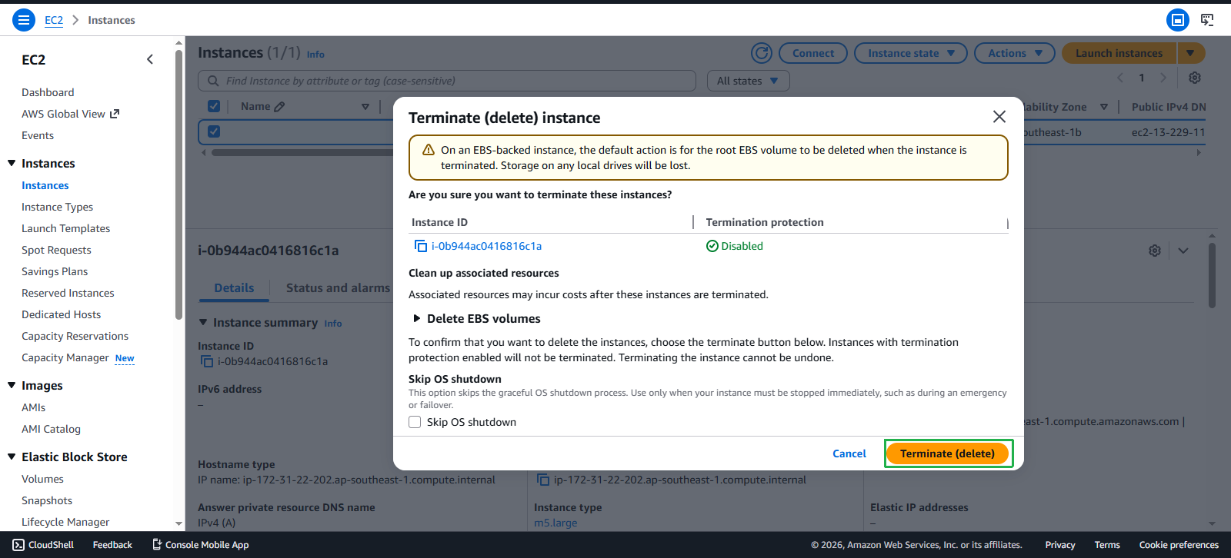
Task: Click the Disabled status check icon
Action: coord(712,246)
